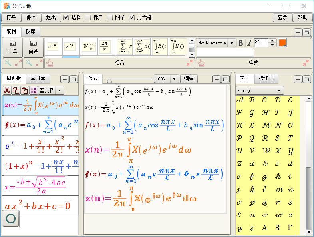Expand the 至文档 dropdown arrow
The width and height of the screenshot is (314, 237).
tap(59, 90)
